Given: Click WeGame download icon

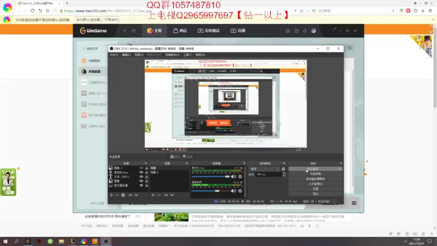Looking at the screenshot, I should [305, 31].
